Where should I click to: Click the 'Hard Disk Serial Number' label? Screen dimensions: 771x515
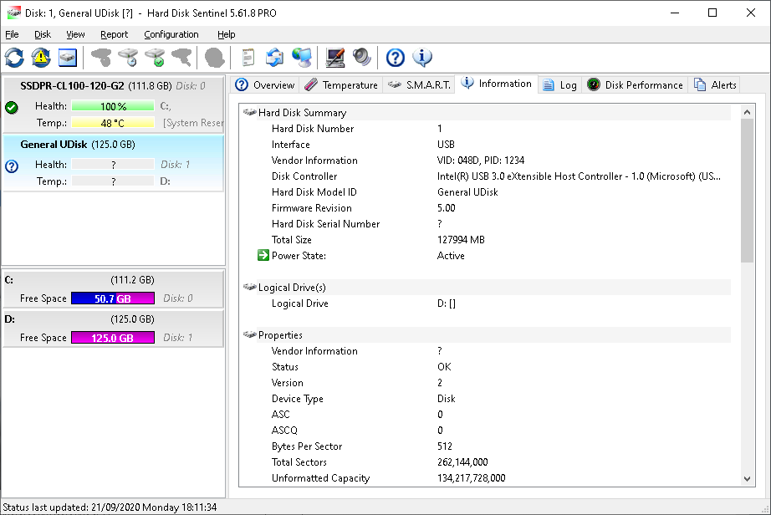point(325,224)
